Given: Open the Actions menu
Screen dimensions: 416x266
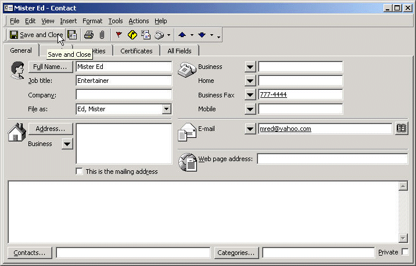Looking at the screenshot, I should [x=138, y=21].
